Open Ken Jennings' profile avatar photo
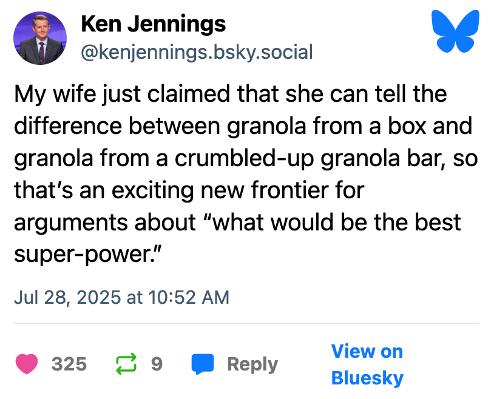This screenshot has width=494, height=399. click(x=39, y=38)
